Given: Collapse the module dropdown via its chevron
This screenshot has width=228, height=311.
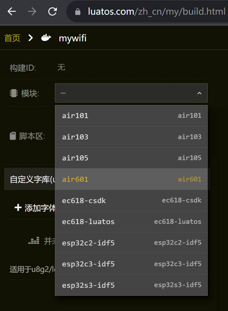Looking at the screenshot, I should (x=199, y=93).
